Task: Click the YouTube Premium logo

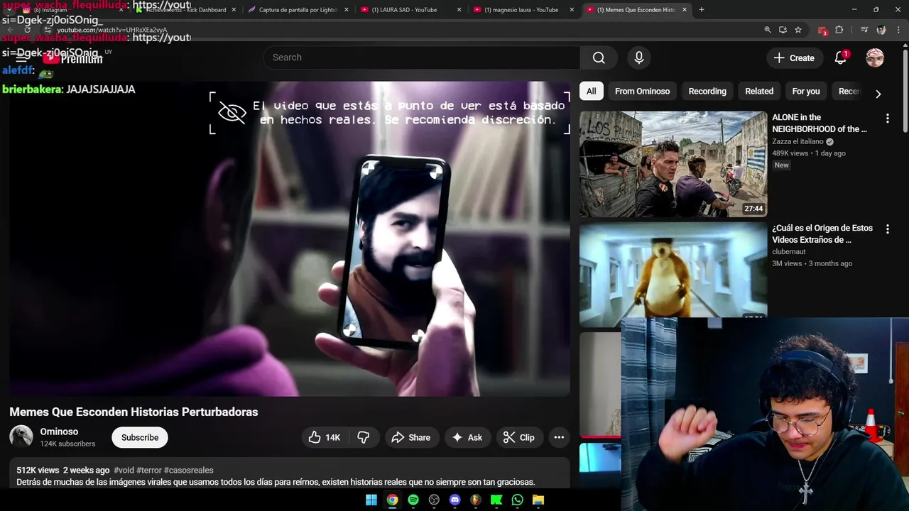Action: [72, 59]
